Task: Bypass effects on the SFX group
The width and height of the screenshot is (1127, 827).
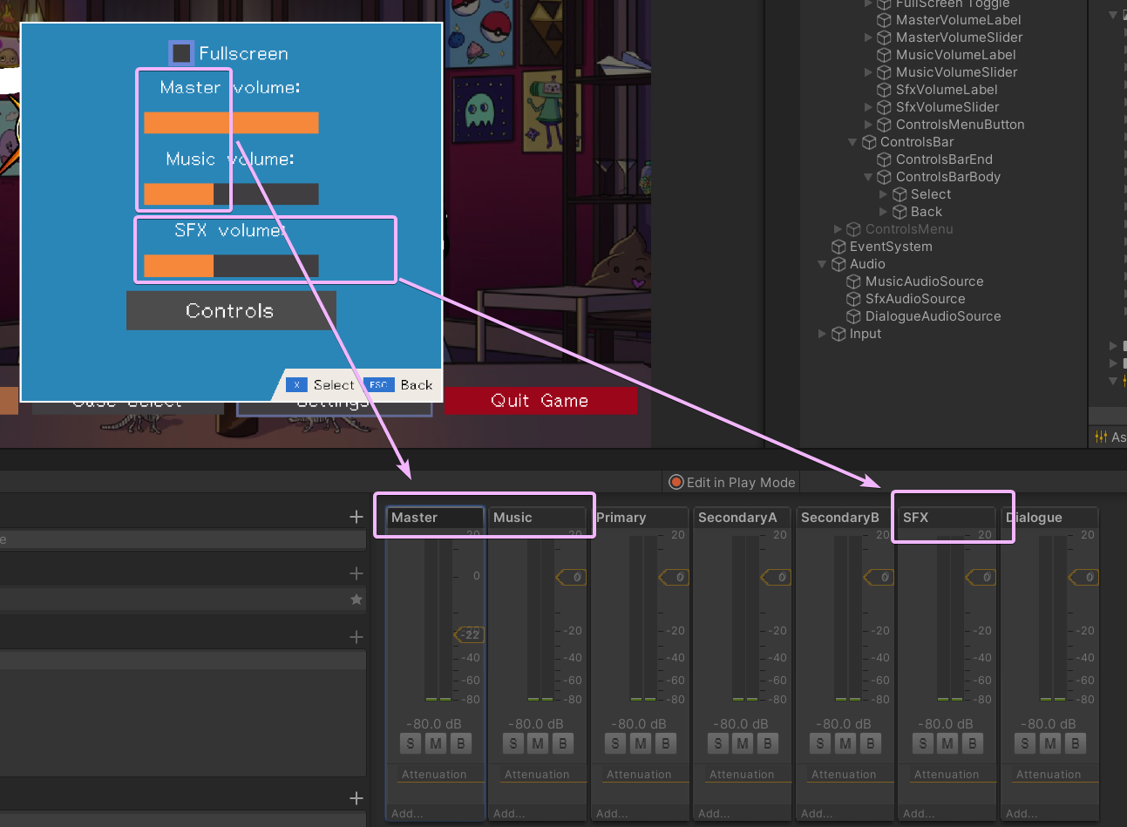Action: tap(973, 743)
